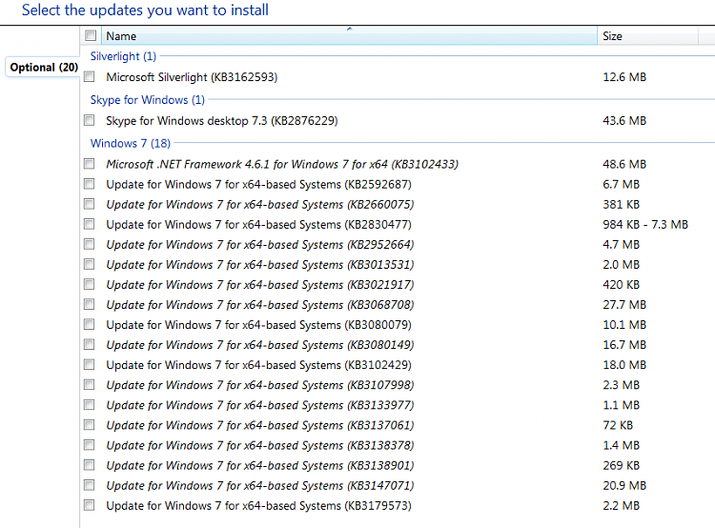Check Skype for Windows desktop 7.3 checkbox
Screen dimensions: 715x528
click(90, 120)
